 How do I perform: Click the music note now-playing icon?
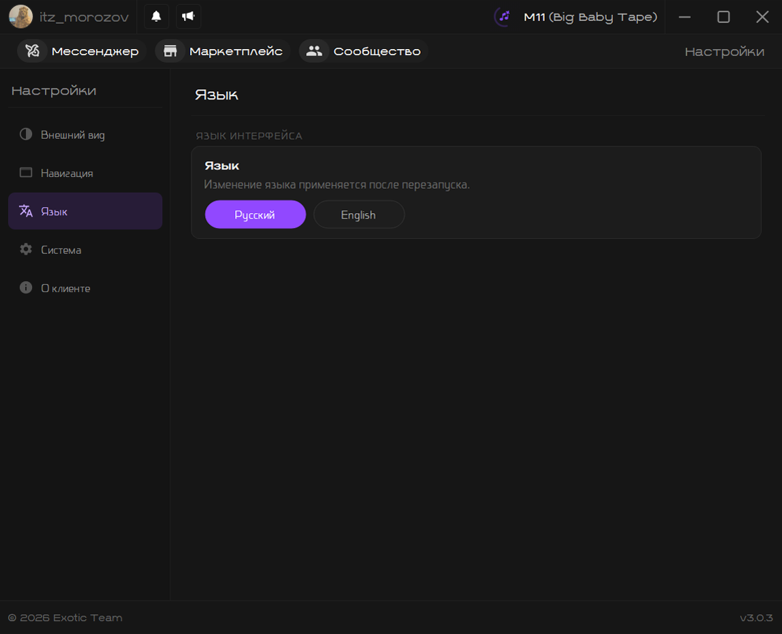click(x=503, y=17)
